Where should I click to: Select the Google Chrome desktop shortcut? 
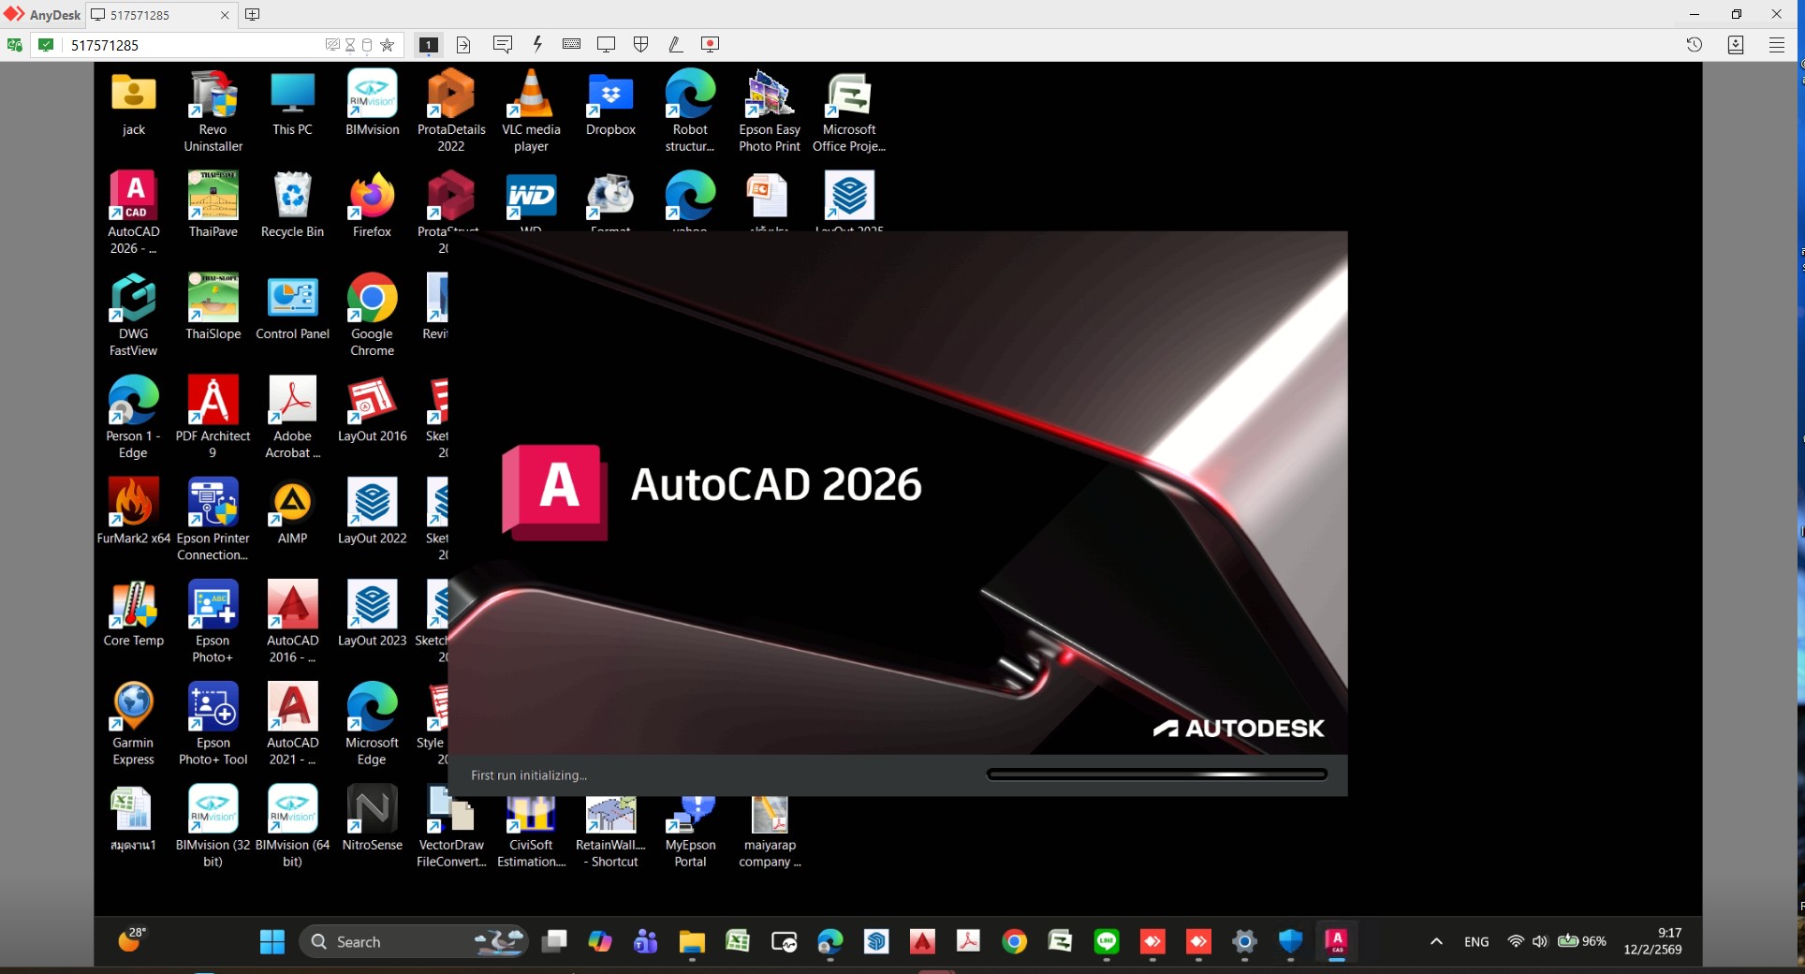(x=373, y=316)
